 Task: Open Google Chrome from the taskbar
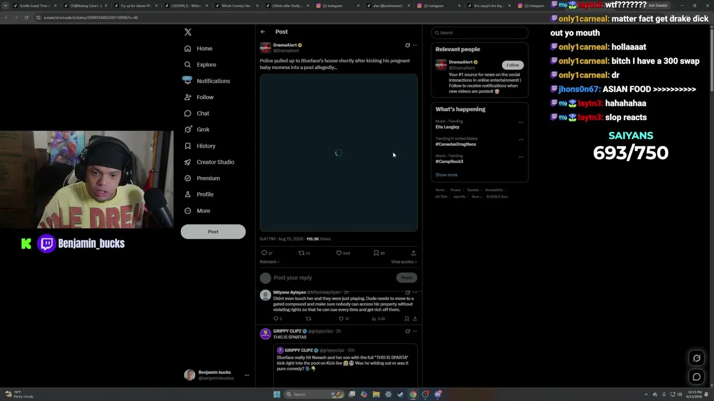point(413,394)
